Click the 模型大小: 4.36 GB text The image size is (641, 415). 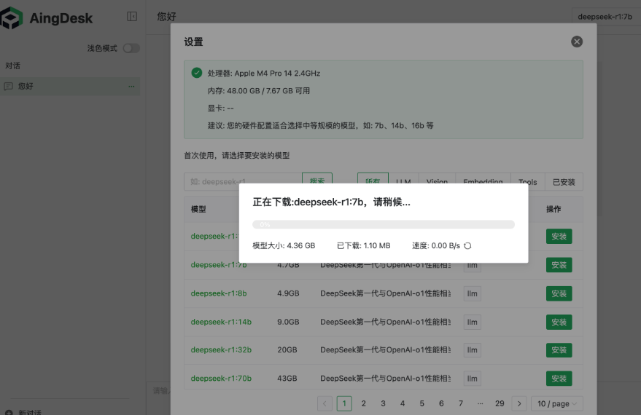[284, 245]
